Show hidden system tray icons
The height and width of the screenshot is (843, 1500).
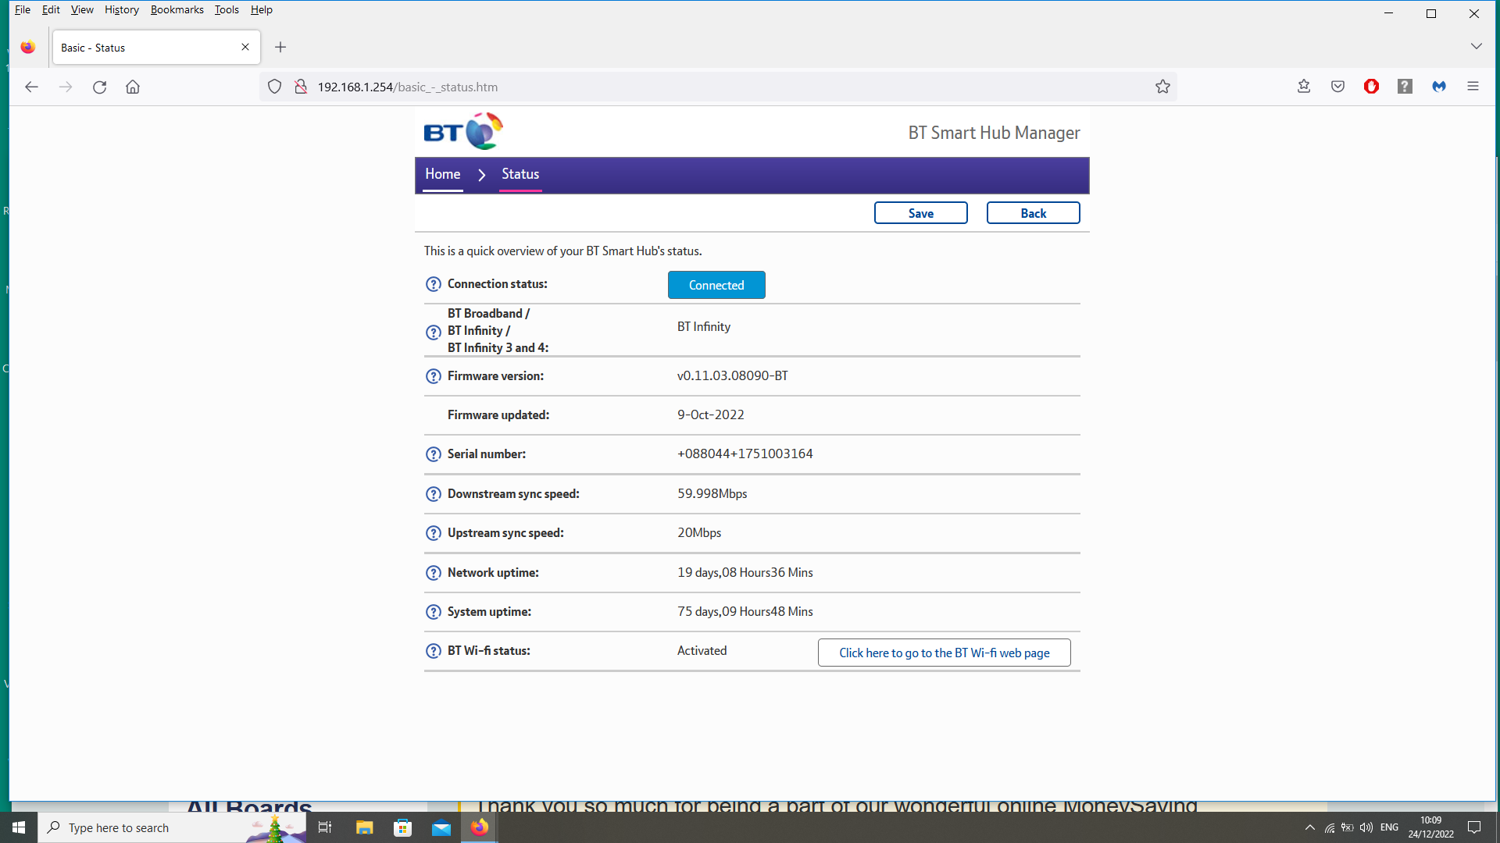coord(1310,827)
